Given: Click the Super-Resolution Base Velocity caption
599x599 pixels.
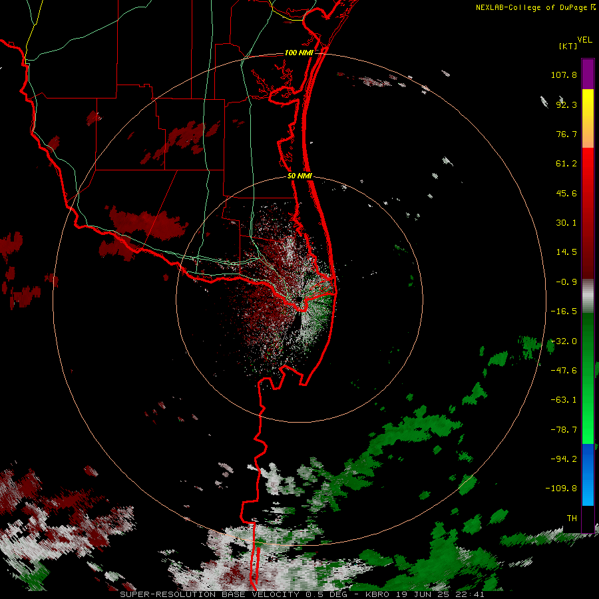Looking at the screenshot, I should (301, 594).
